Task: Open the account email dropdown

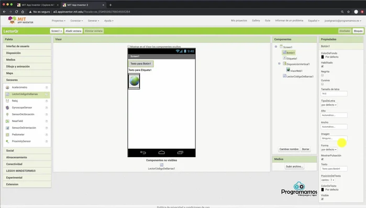Action: tap(342, 20)
